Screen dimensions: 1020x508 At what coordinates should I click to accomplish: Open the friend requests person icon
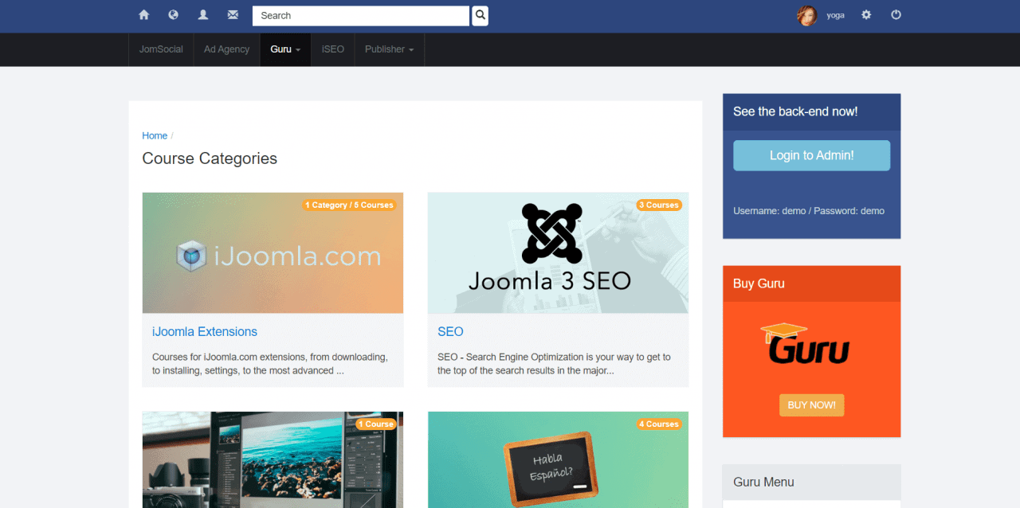203,15
